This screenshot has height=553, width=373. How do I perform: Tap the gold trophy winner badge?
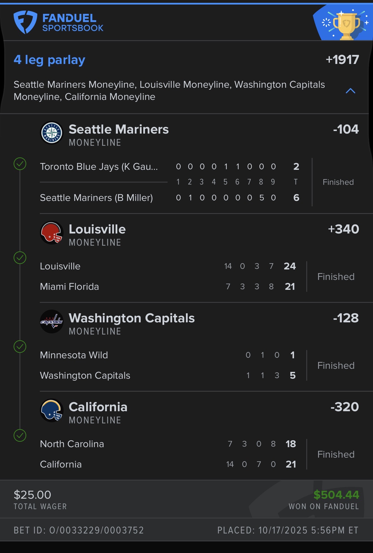pyautogui.click(x=346, y=25)
